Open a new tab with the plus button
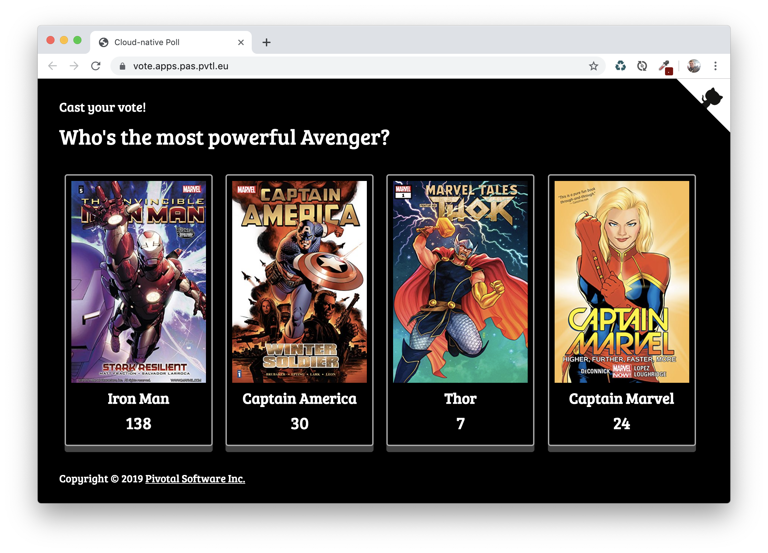This screenshot has height=553, width=768. [x=267, y=42]
